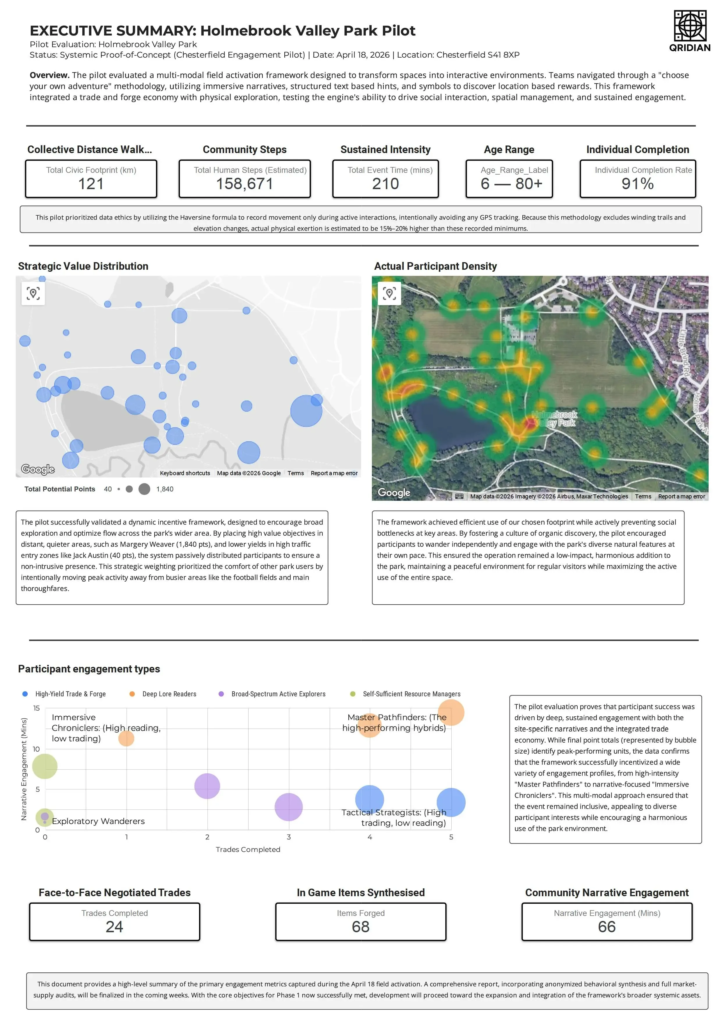
Task: Click Age Range value 6 — 80+
Action: (x=511, y=184)
